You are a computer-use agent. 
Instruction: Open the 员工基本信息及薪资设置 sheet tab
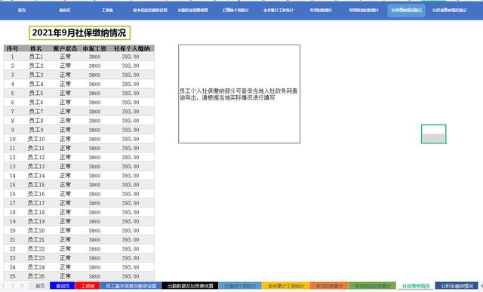tap(131, 286)
